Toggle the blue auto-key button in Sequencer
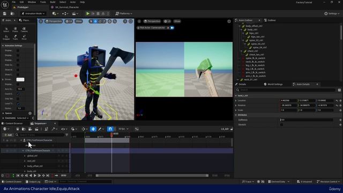This screenshot has width=343, height=193. click(93, 129)
